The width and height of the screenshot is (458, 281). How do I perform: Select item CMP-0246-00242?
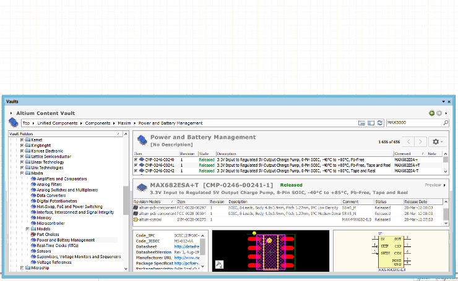(x=160, y=171)
